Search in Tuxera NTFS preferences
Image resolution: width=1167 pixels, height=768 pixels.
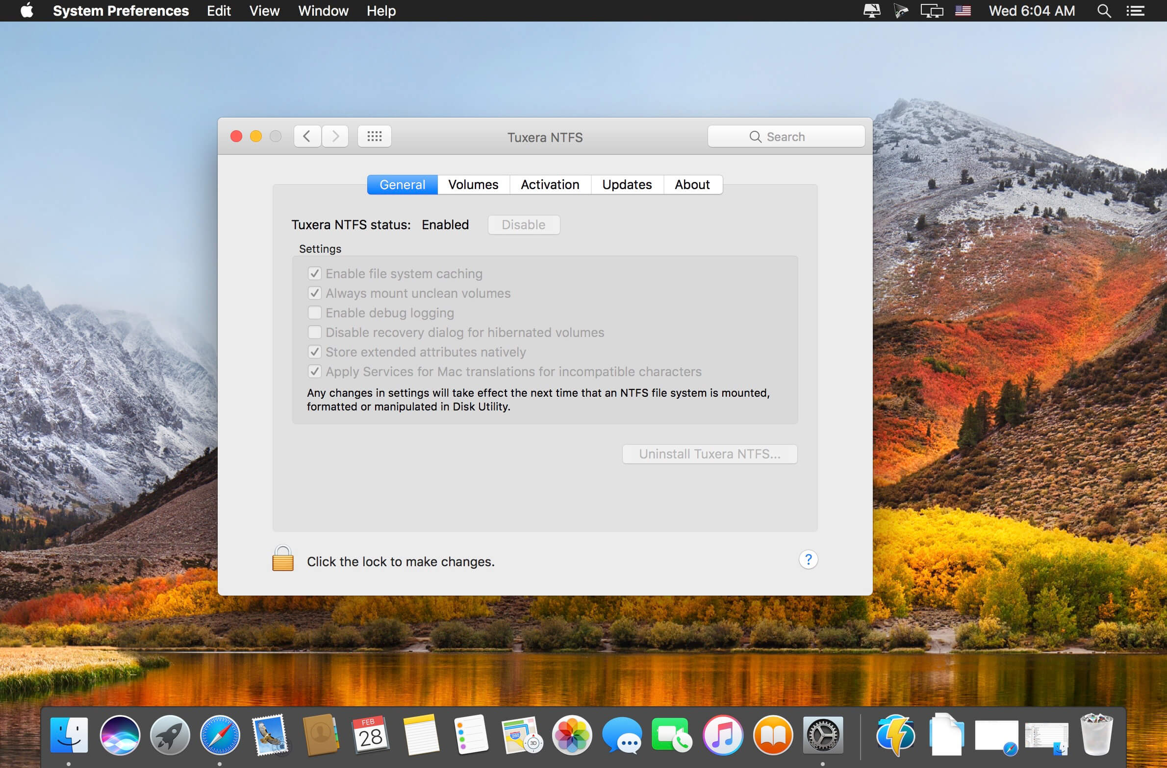click(783, 136)
